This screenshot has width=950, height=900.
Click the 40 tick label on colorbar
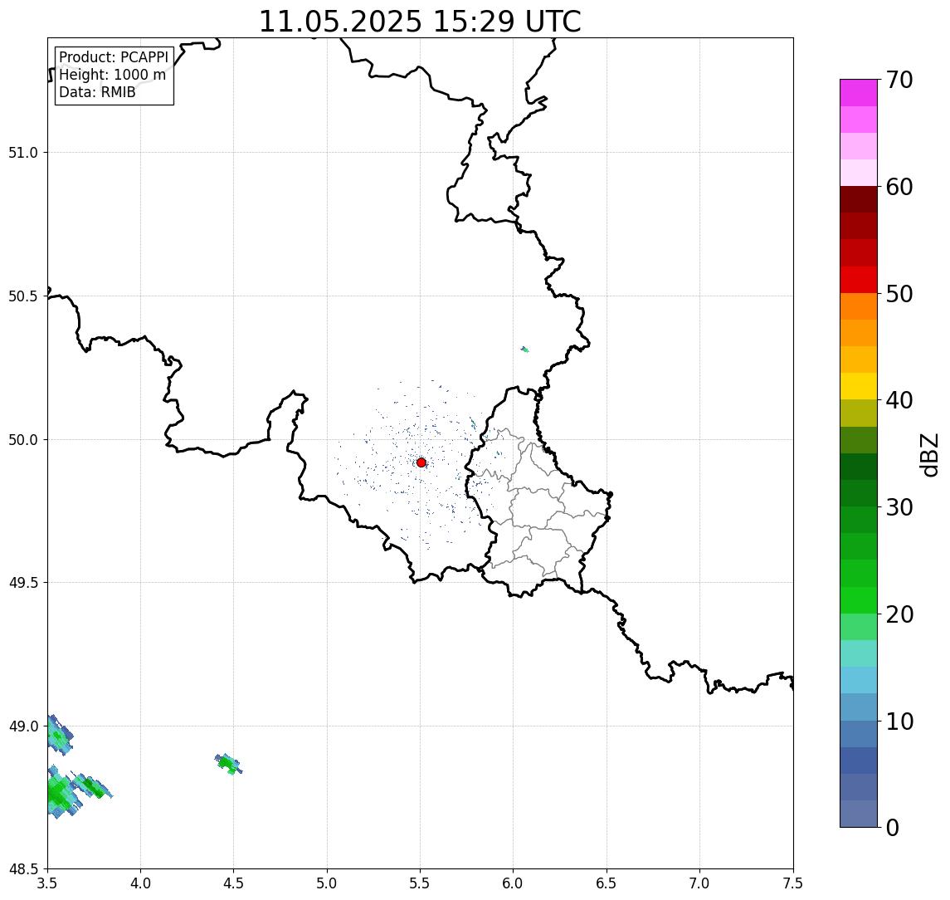coord(899,400)
